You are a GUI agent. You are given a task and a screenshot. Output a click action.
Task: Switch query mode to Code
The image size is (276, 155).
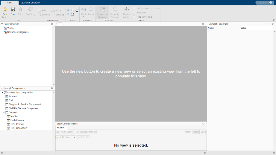pyautogui.click(x=203, y=132)
